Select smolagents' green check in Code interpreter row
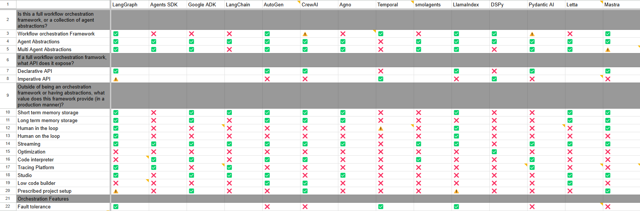The height and width of the screenshot is (211, 640). 419,159
